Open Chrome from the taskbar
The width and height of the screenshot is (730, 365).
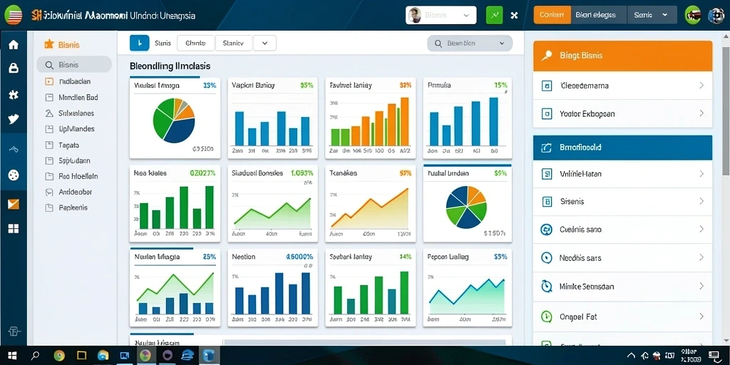[59, 356]
